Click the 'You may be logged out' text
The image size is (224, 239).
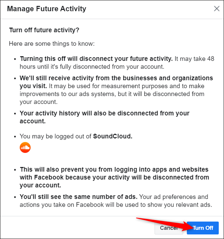[56, 136]
